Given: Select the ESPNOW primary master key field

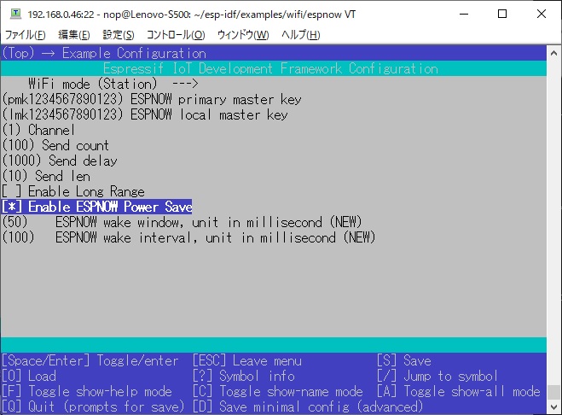Looking at the screenshot, I should pyautogui.click(x=152, y=100).
